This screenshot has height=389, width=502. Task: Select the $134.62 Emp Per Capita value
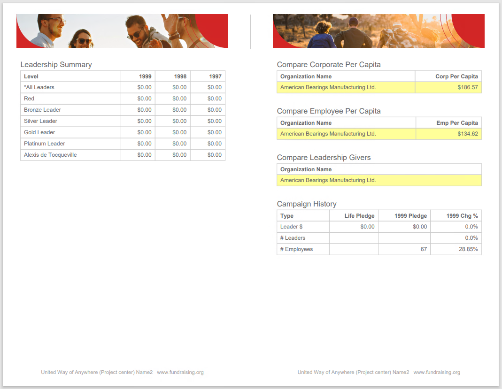coord(467,134)
